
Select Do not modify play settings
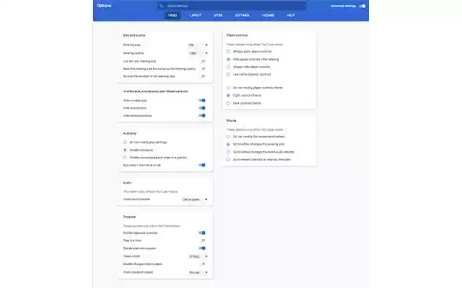[125, 143]
